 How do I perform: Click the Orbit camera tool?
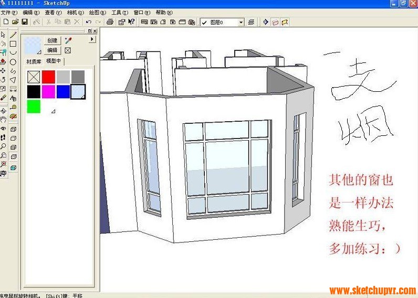(x=3, y=111)
